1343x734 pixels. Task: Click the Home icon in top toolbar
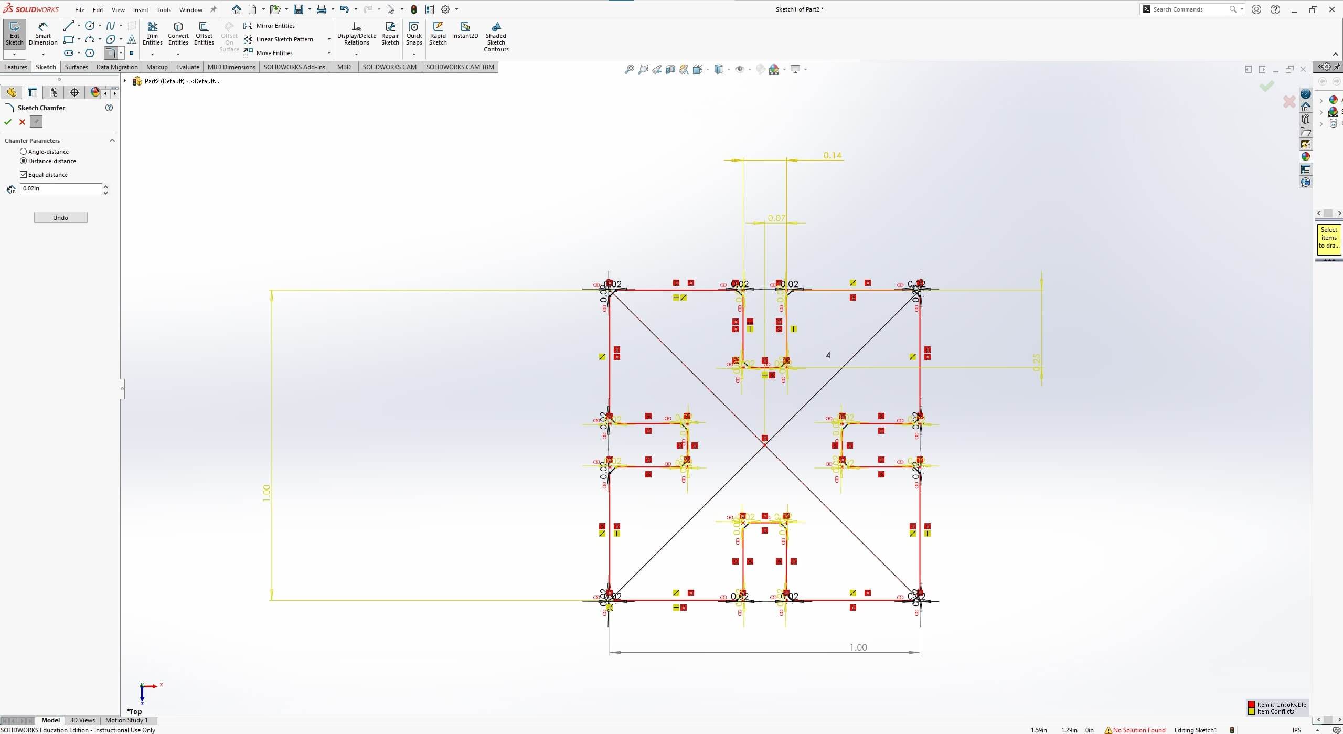click(237, 9)
